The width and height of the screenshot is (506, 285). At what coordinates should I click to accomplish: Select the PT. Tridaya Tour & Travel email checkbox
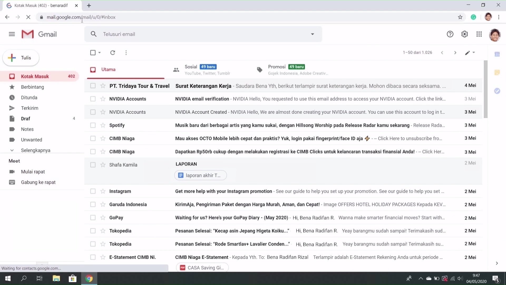[x=93, y=86]
